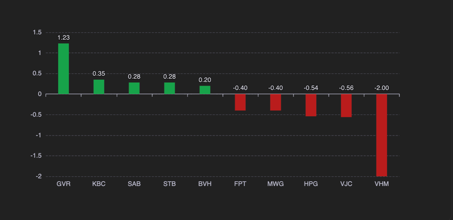The image size is (453, 220).
Task: Select the red VJC bar
Action: click(x=346, y=106)
